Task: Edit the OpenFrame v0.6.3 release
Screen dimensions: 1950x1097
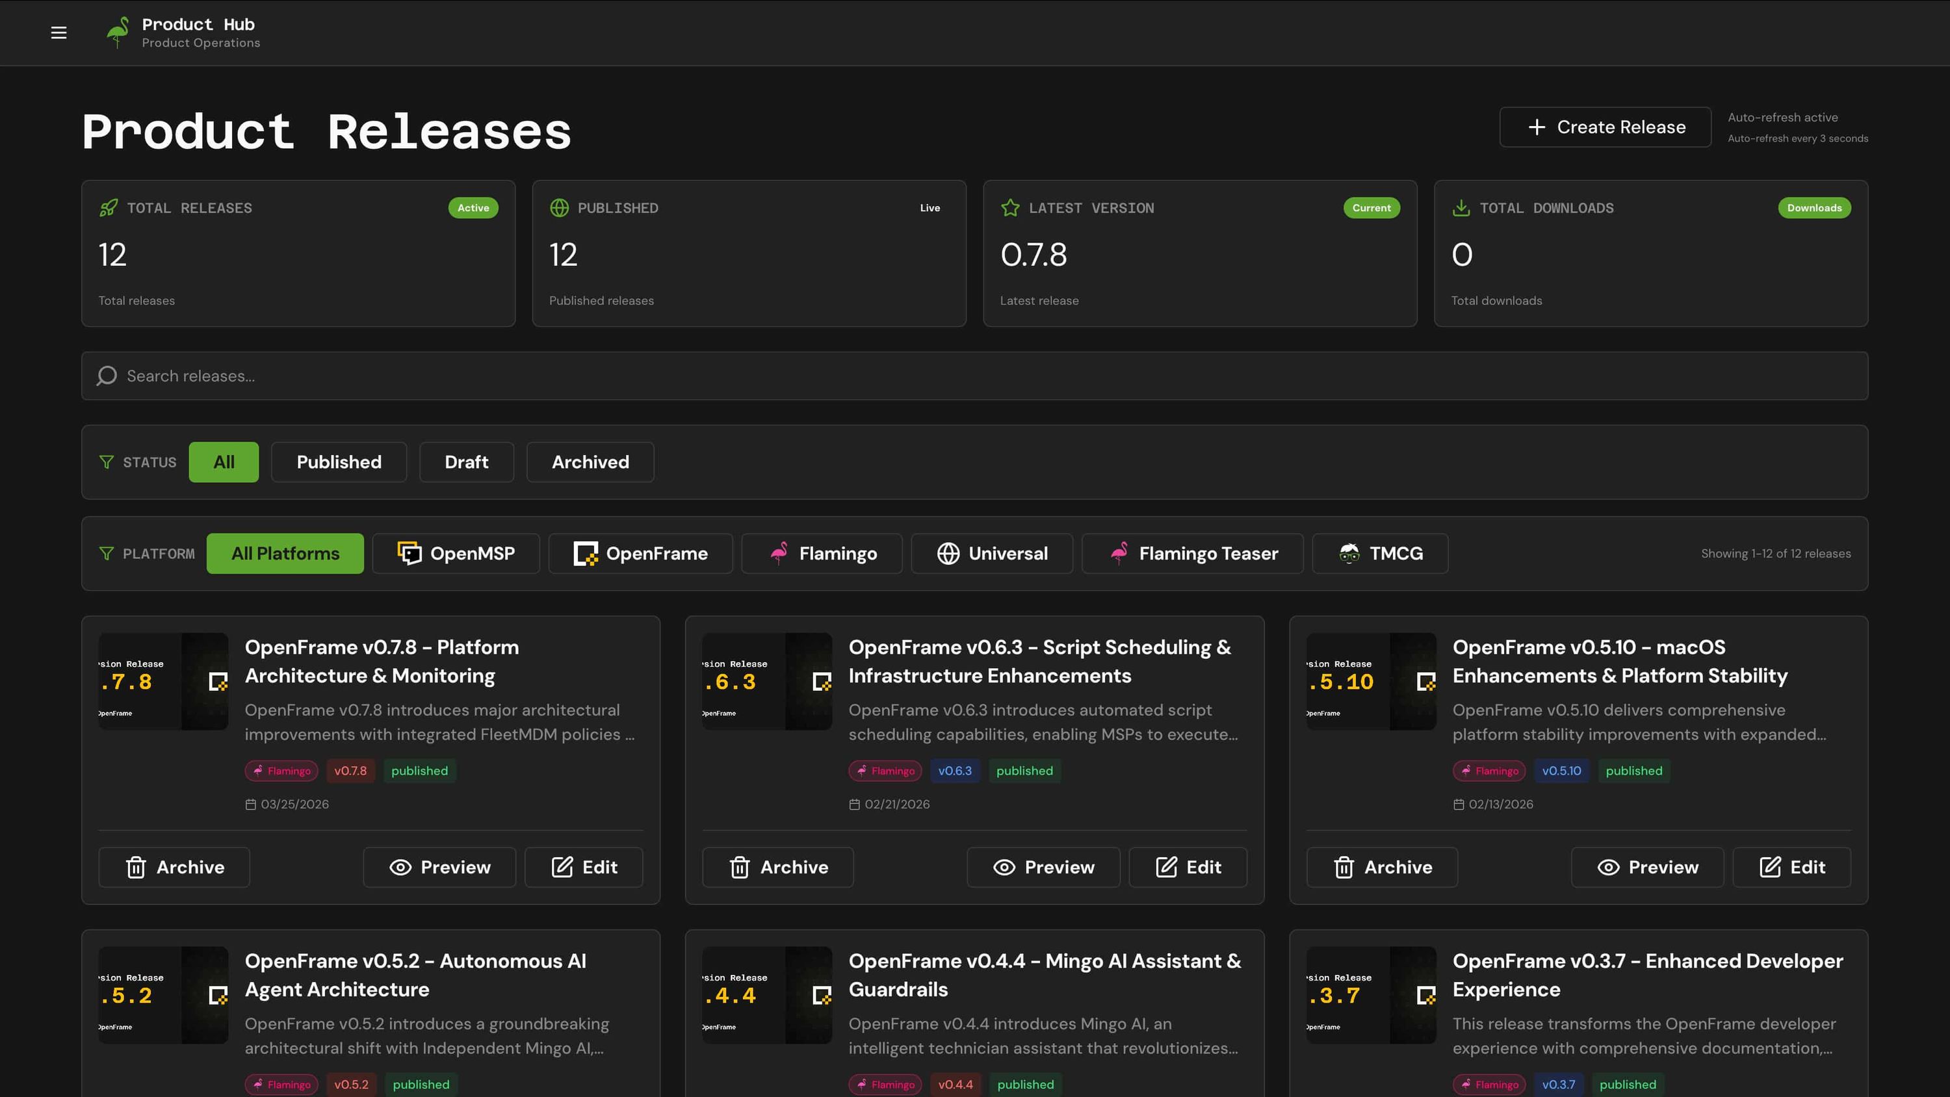Action: [1188, 868]
